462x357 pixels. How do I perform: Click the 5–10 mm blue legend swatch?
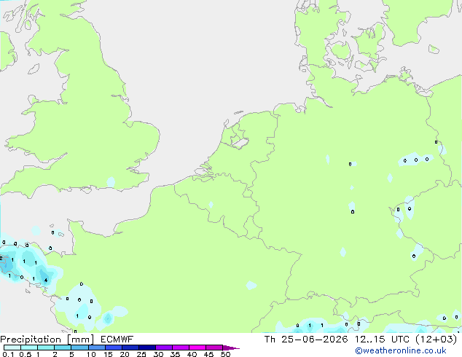click(79, 348)
